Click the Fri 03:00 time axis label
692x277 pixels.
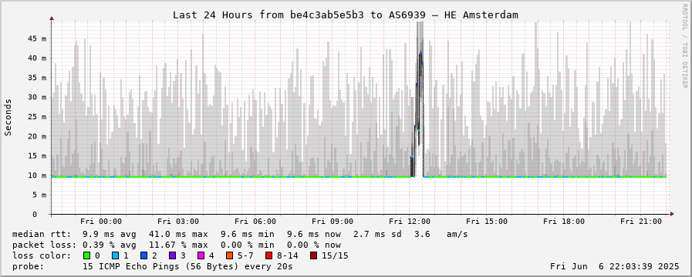pos(178,222)
